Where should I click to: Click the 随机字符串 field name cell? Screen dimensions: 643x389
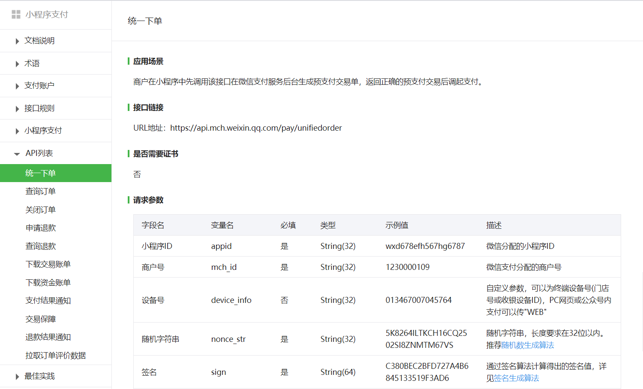[x=160, y=339]
